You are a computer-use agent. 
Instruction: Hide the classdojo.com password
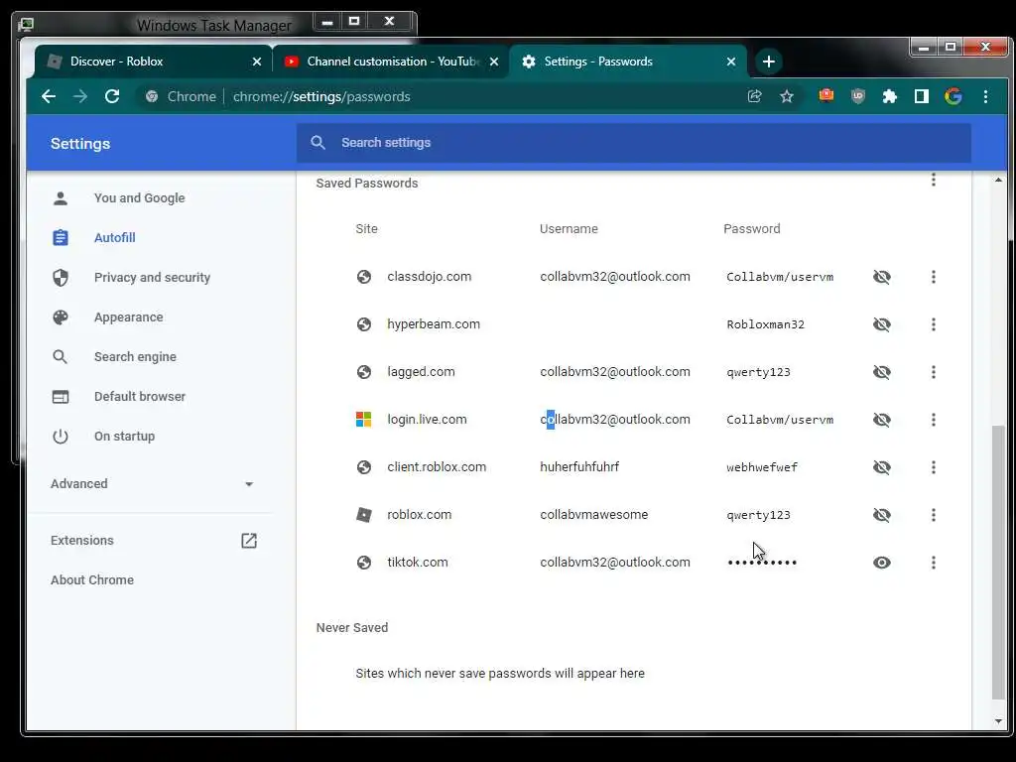[x=881, y=277]
